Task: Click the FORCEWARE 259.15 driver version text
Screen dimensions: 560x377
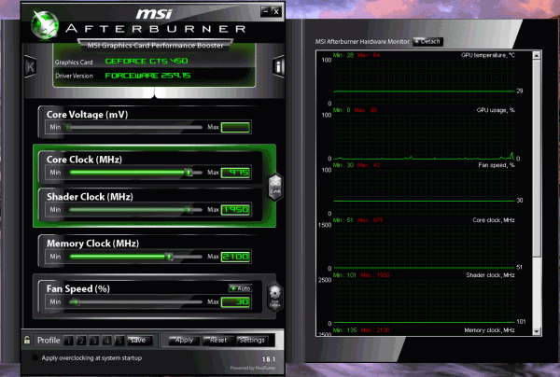Action: (x=147, y=76)
